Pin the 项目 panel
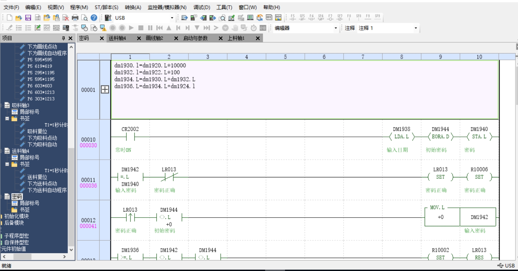 (x=63, y=38)
